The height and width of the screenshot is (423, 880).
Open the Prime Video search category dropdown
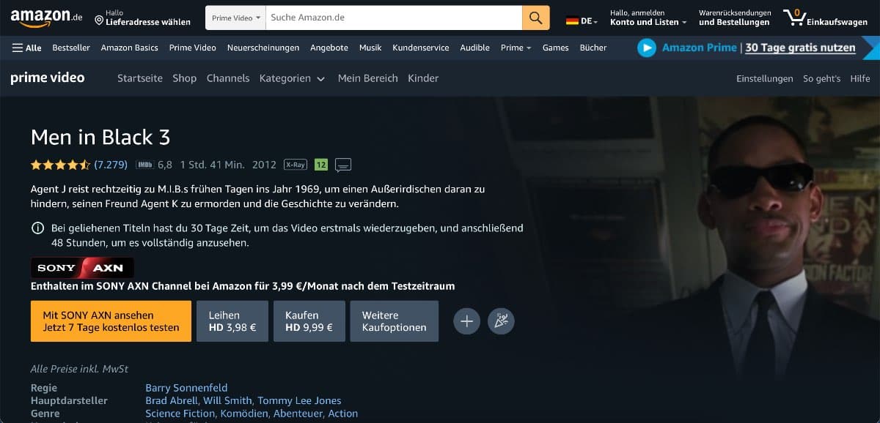236,18
